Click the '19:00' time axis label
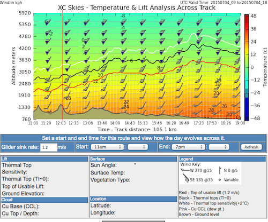This screenshot has height=222, width=268. (x=240, y=123)
